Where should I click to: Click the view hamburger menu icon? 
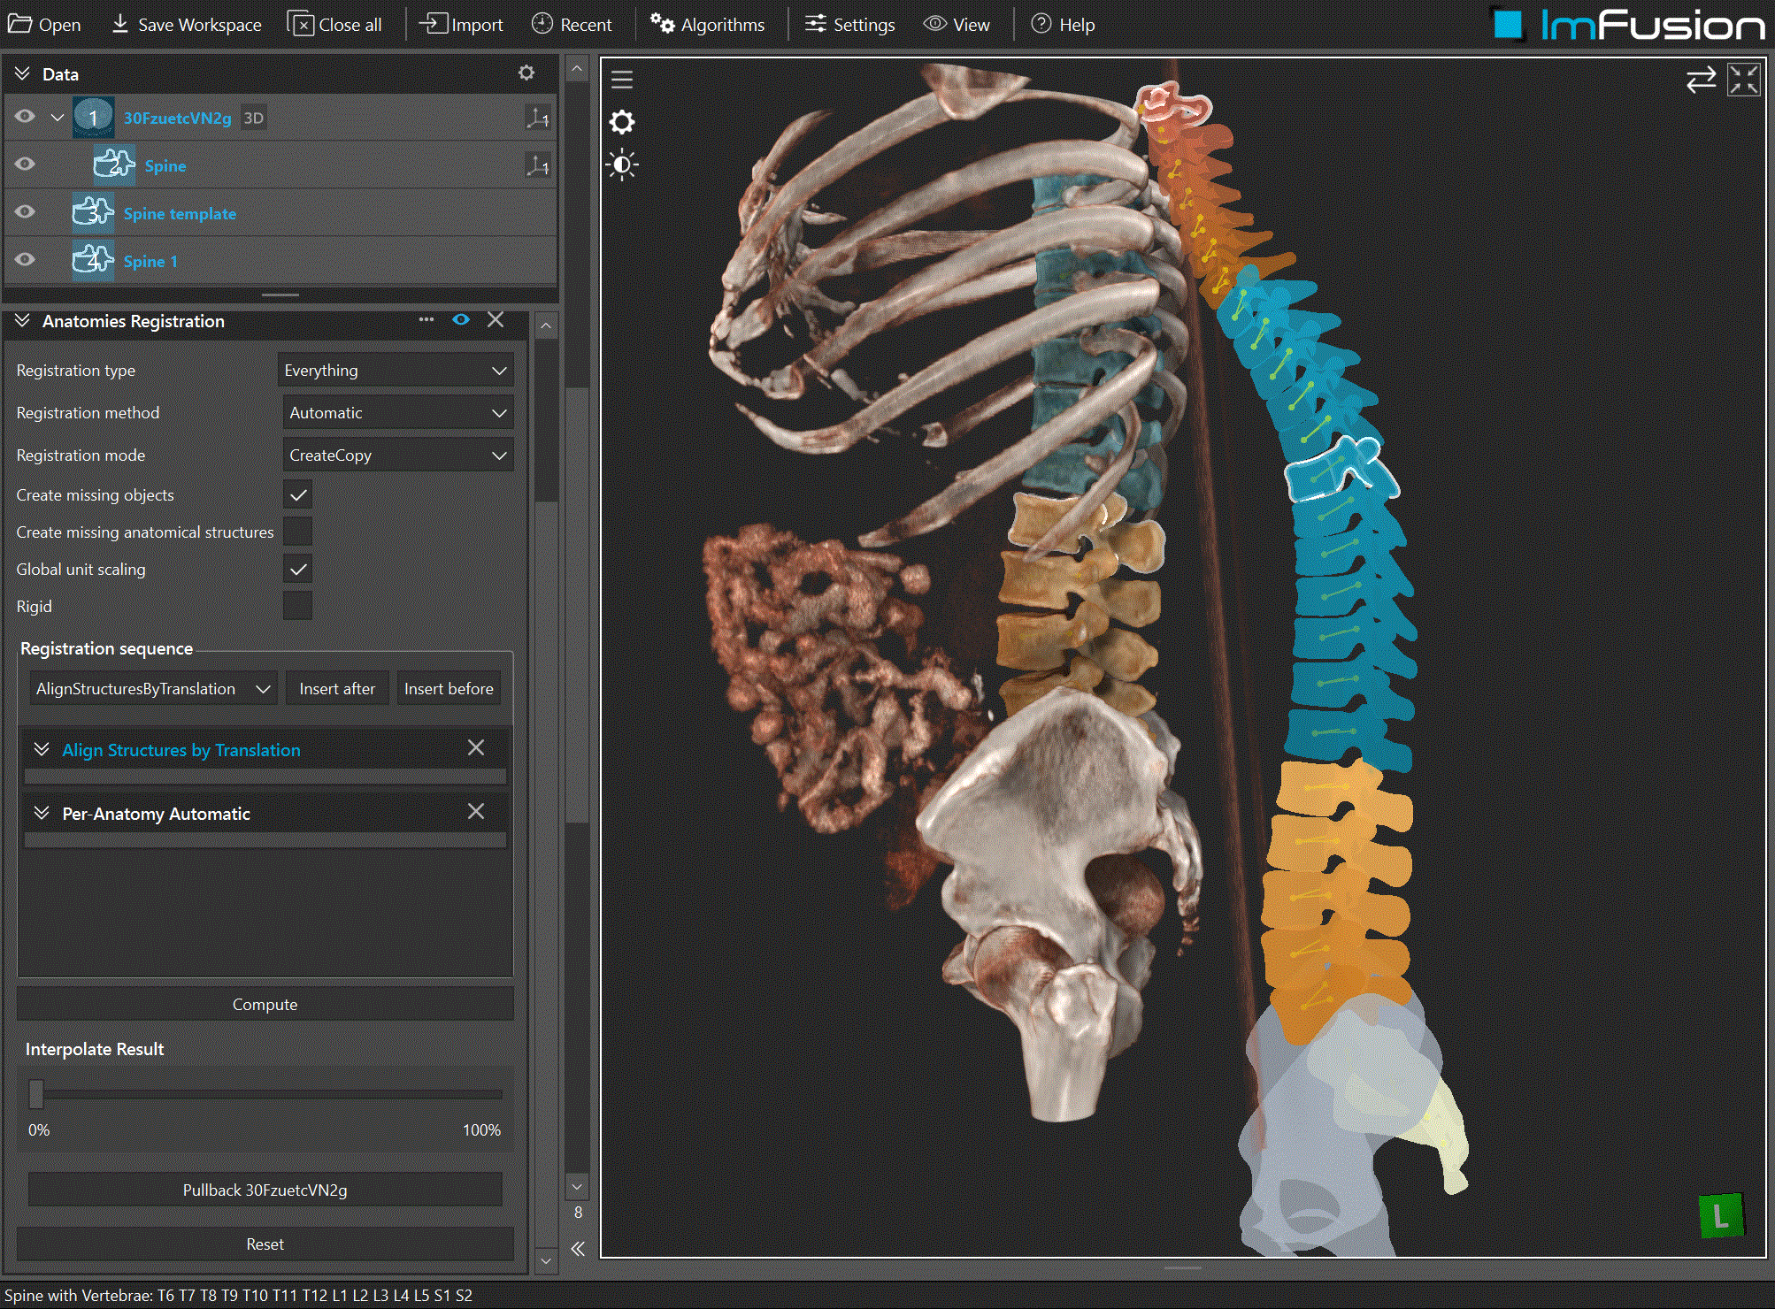[622, 80]
